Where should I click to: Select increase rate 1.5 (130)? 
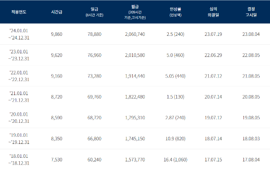point(175,97)
